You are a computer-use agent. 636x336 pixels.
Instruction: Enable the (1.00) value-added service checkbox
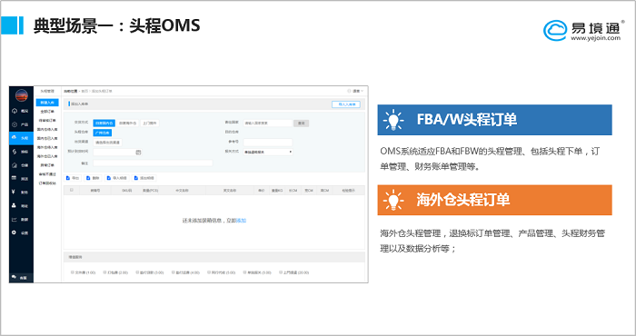click(73, 272)
